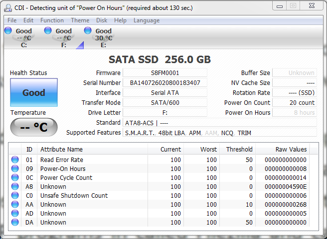This screenshot has height=239, width=327.
Task: Click the Unsafe Shutdown Count status orb
Action: (15, 196)
